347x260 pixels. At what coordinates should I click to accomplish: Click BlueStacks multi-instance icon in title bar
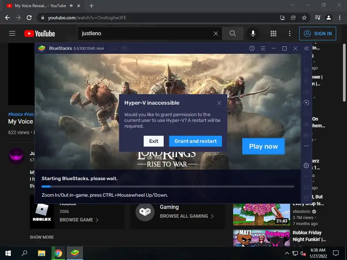(125, 48)
